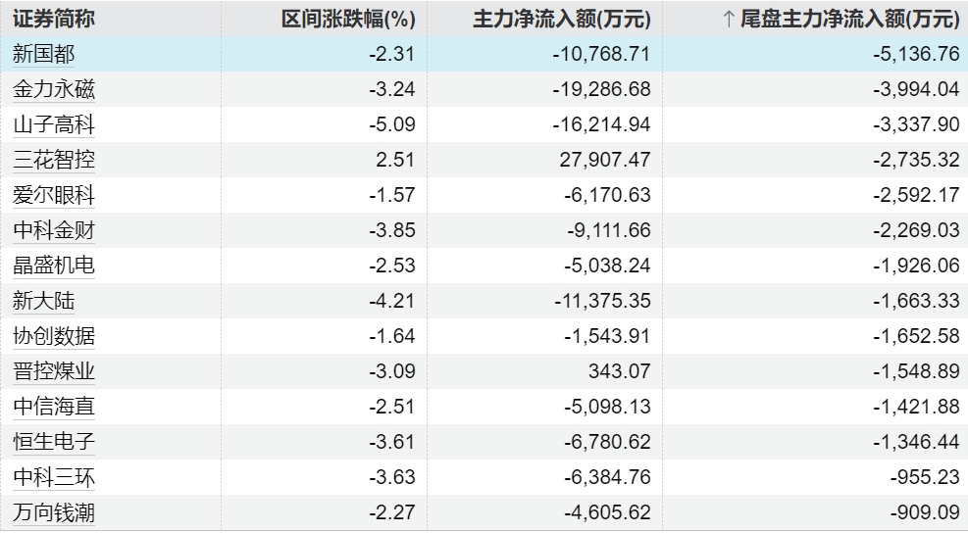This screenshot has height=533, width=968.
Task: Sort by 主力净流入额(万元) column header
Action: [x=562, y=20]
